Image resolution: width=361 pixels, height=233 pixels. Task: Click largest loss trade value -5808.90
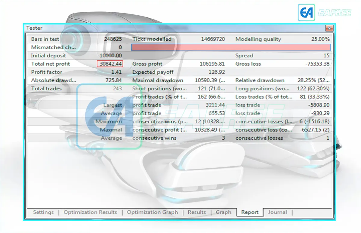(319, 105)
